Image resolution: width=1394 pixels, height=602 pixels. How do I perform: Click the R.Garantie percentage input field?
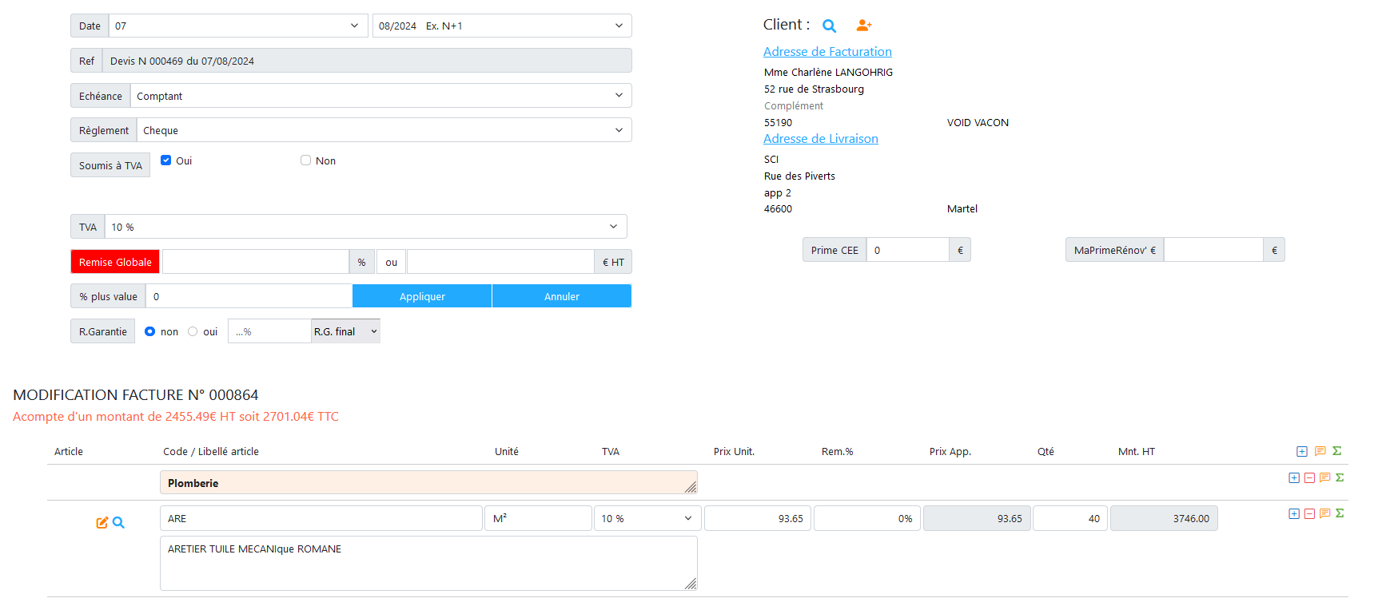click(269, 331)
